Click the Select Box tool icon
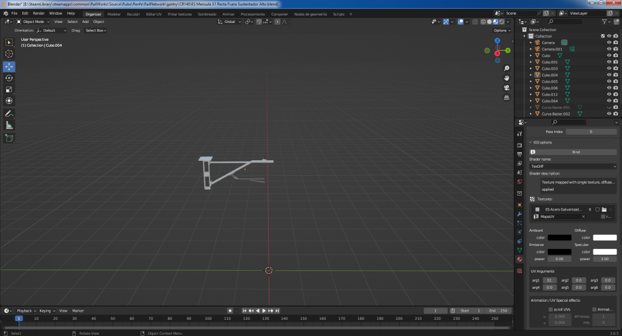 click(9, 42)
